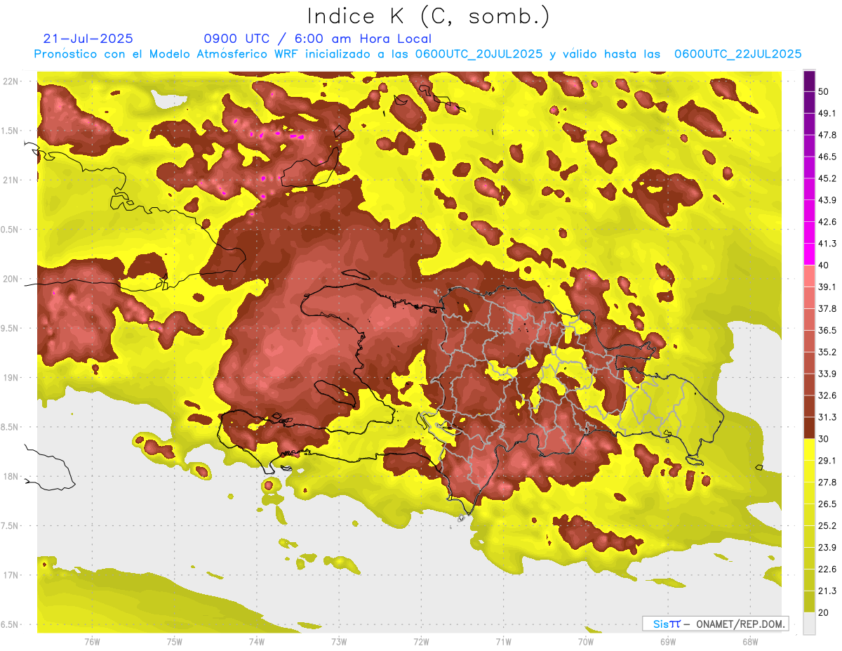Click the colorbar value "27.8"
842x651 pixels.
pos(827,482)
